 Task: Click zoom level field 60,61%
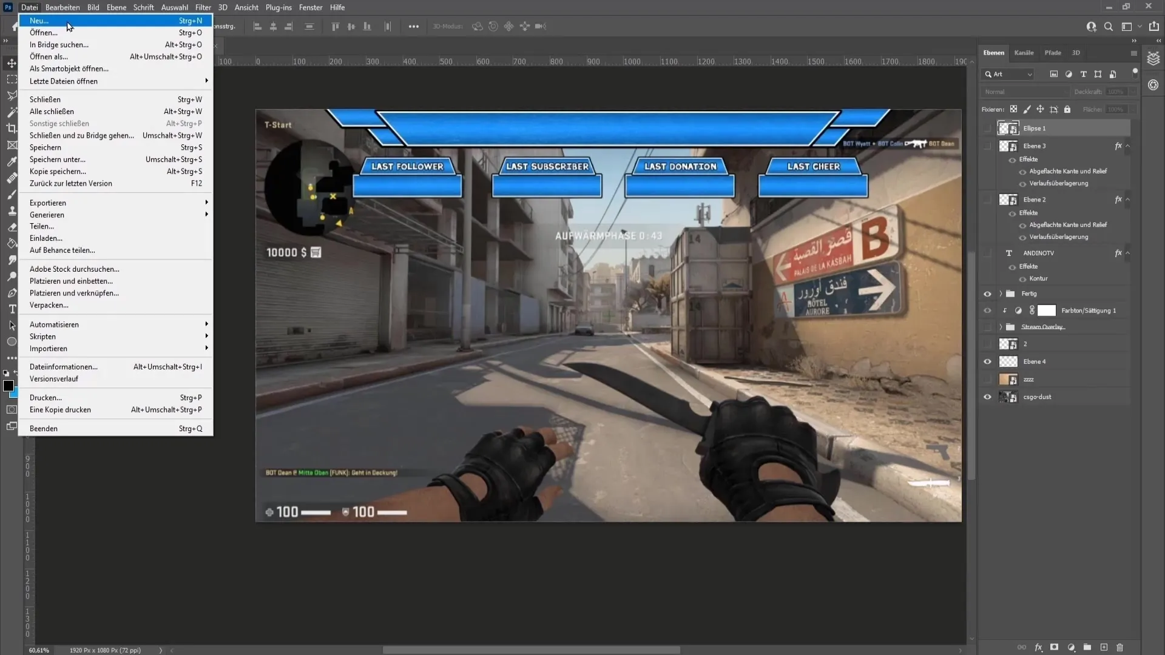[x=39, y=650]
